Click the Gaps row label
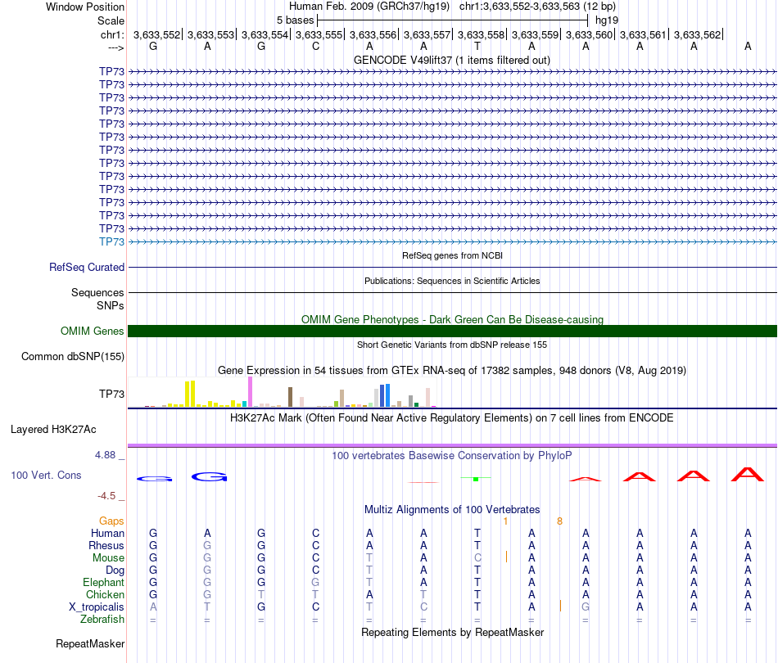Viewport: 778px width, 663px height. pos(111,521)
